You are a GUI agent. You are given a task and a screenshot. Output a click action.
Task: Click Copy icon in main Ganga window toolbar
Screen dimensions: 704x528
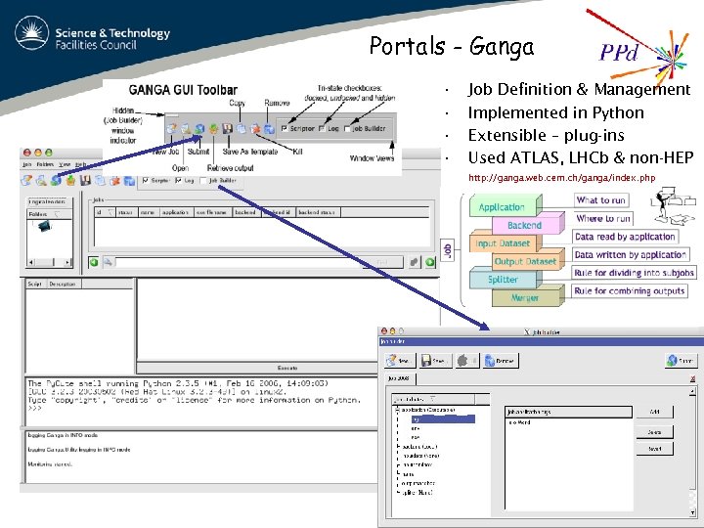[100, 181]
